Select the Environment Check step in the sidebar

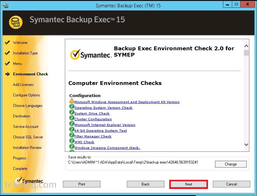click(x=31, y=74)
